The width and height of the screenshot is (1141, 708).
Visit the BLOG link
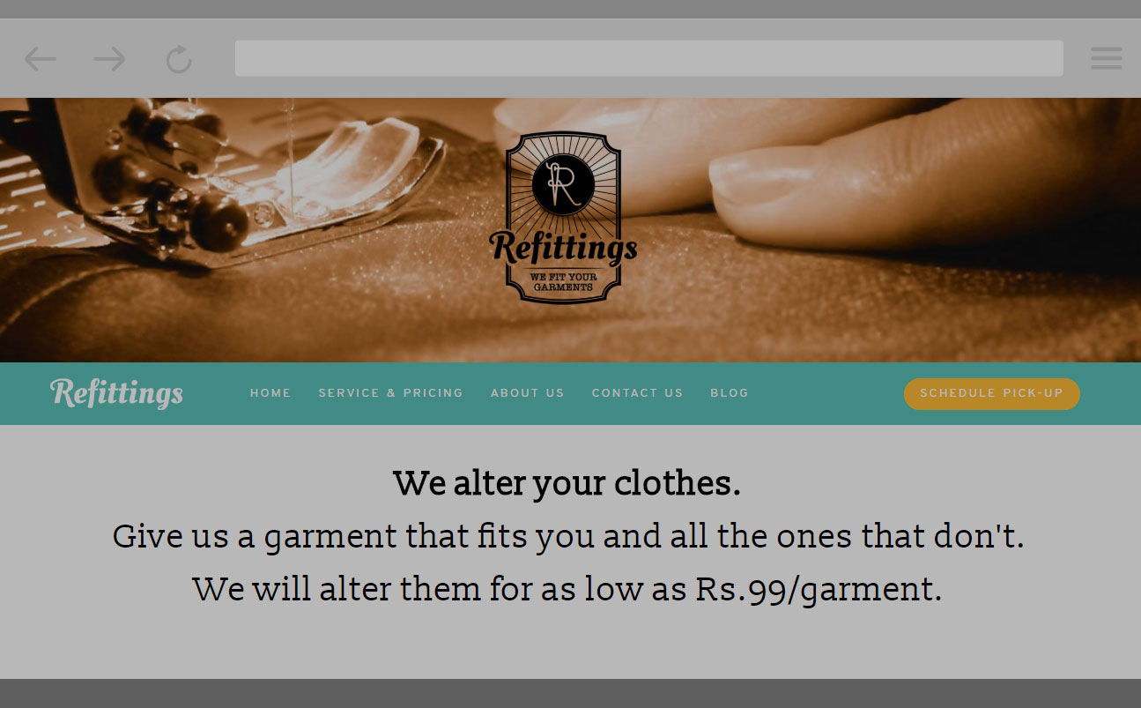(x=730, y=393)
